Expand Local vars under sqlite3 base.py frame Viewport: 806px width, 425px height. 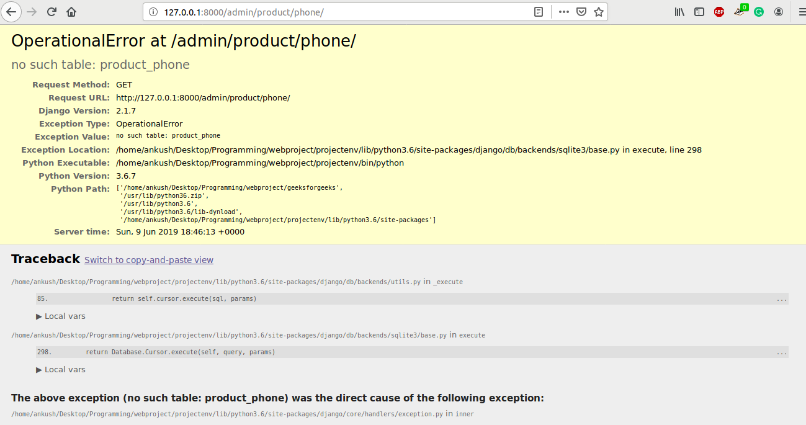61,370
